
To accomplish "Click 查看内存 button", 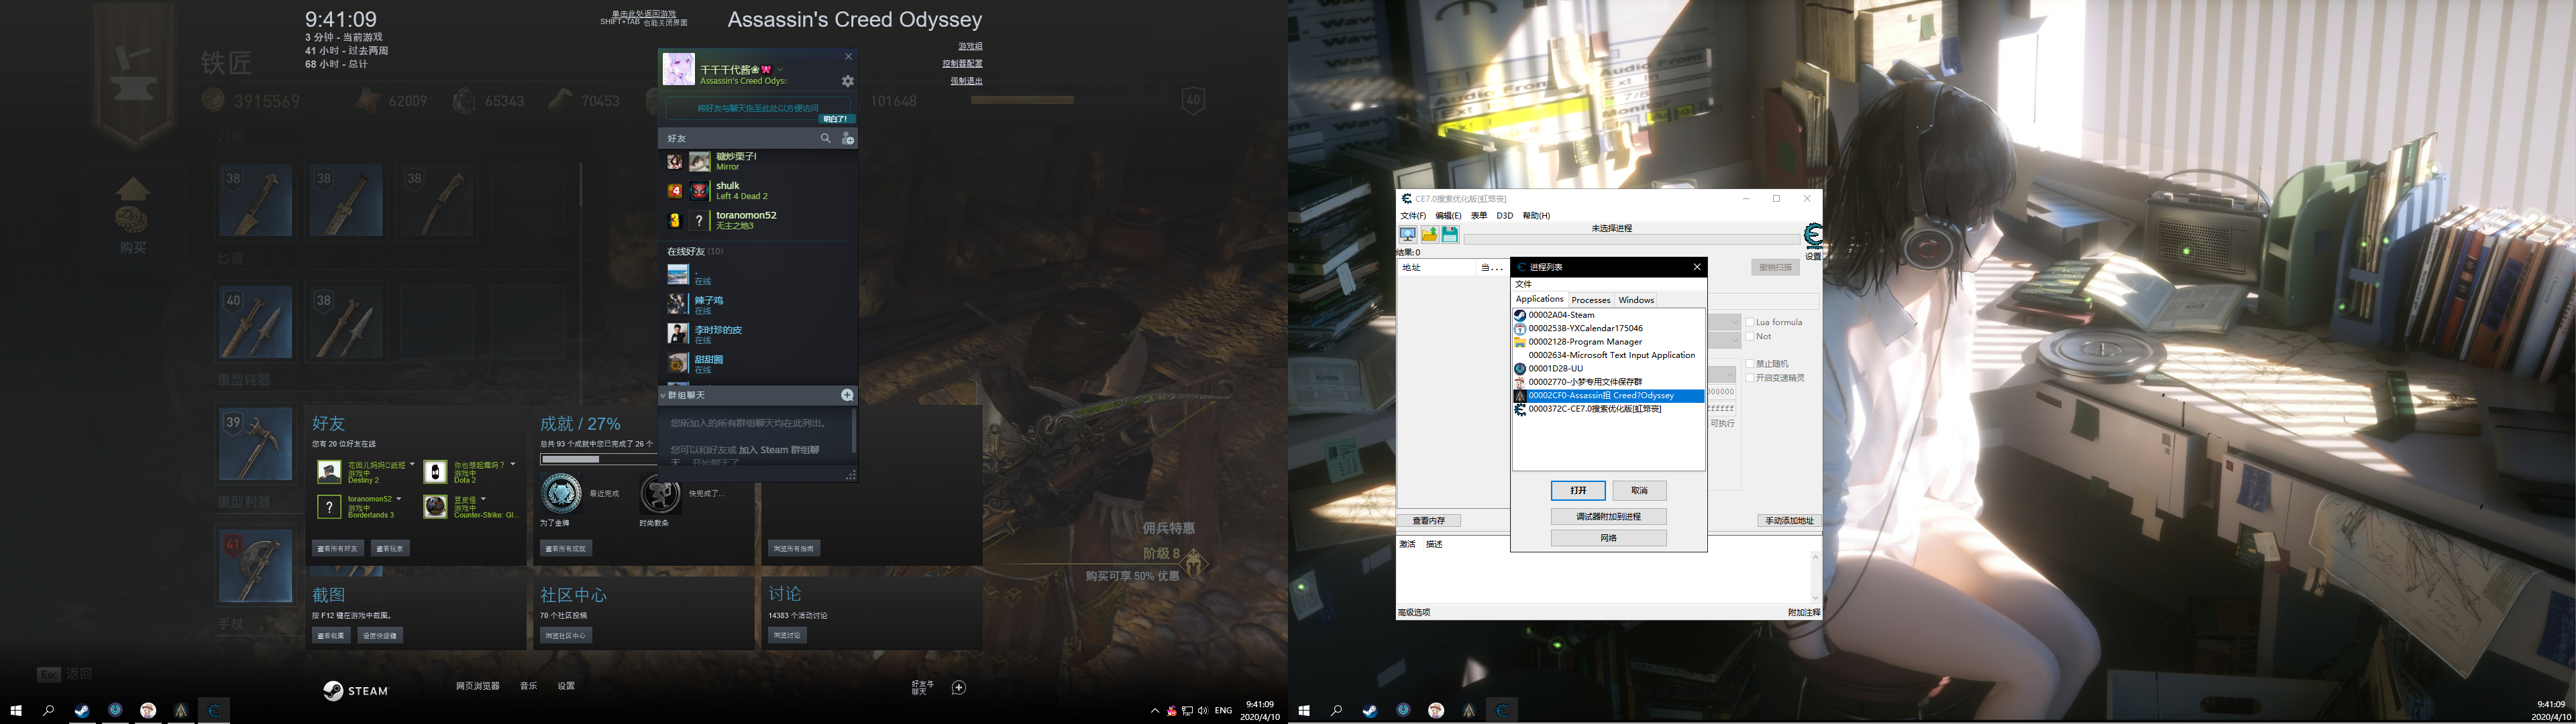I will pos(1428,520).
